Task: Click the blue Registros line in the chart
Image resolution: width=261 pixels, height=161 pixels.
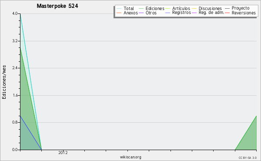Action: pyautogui.click(x=31, y=133)
